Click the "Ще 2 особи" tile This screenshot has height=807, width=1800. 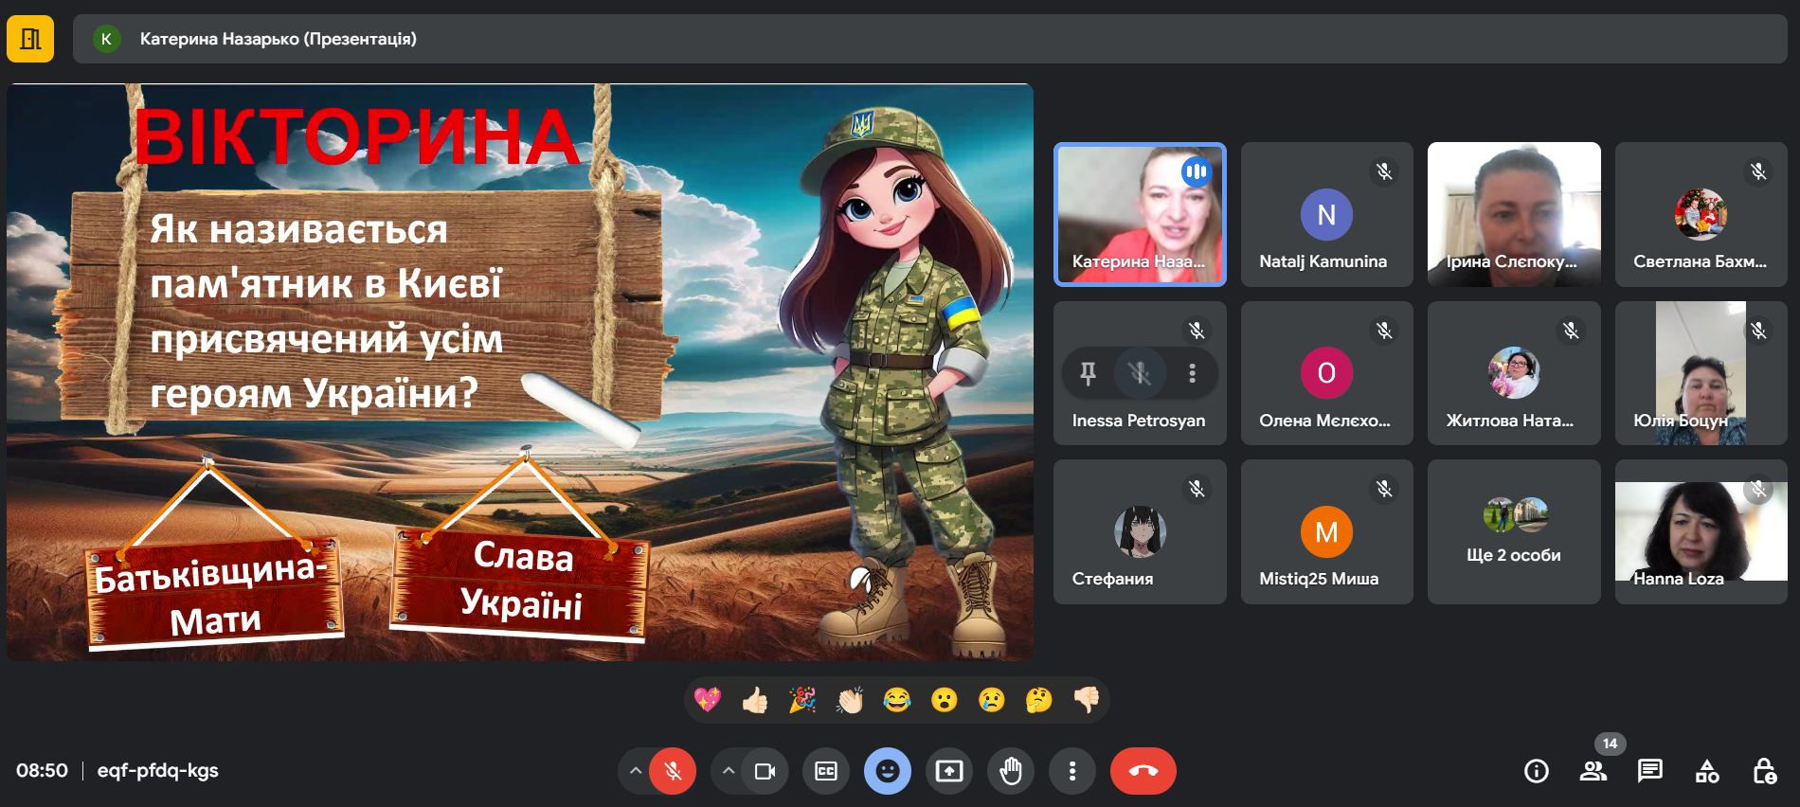tap(1514, 531)
